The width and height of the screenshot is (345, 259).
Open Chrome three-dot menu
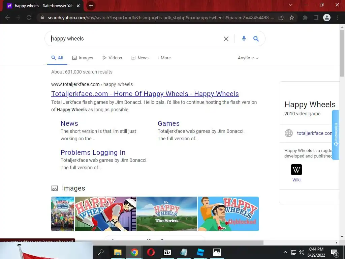(x=338, y=18)
